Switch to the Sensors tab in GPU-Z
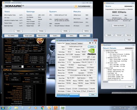The width and height of the screenshot is (137, 110). [x=68, y=44]
